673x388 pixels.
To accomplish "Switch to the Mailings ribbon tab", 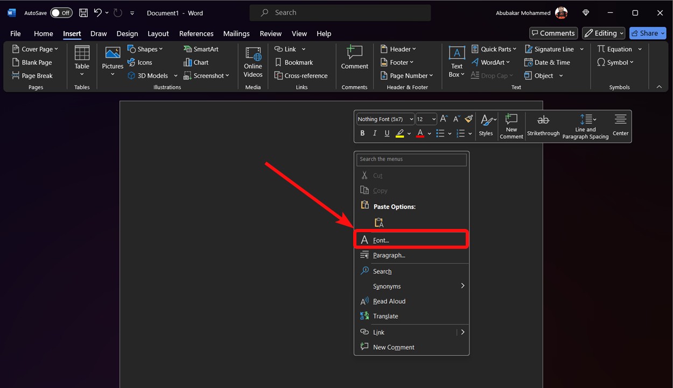I will pos(236,33).
